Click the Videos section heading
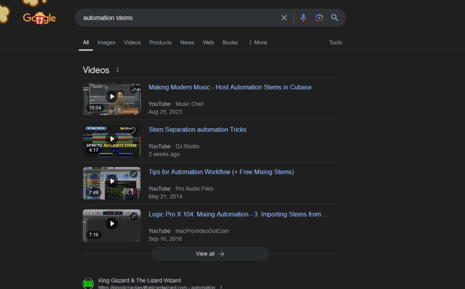This screenshot has height=289, width=465. [x=96, y=70]
